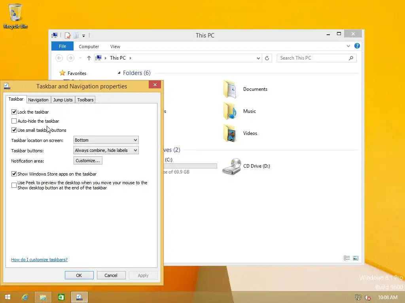Click the Back navigation arrow

point(59,58)
